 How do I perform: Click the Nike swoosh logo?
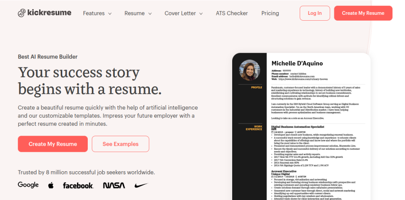tap(141, 185)
